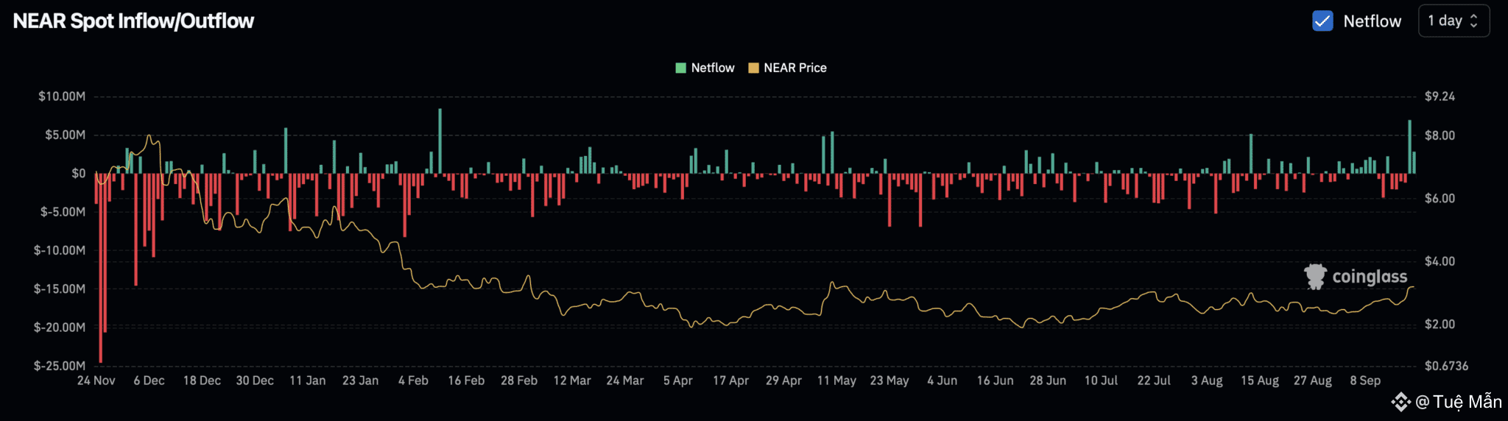Image resolution: width=1508 pixels, height=421 pixels.
Task: Select the $-15.00M axis label
Action: point(60,289)
